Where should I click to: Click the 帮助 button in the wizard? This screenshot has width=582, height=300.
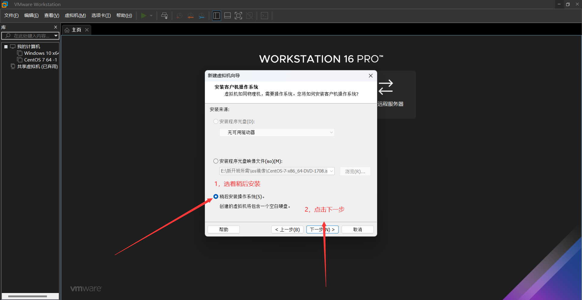point(224,229)
